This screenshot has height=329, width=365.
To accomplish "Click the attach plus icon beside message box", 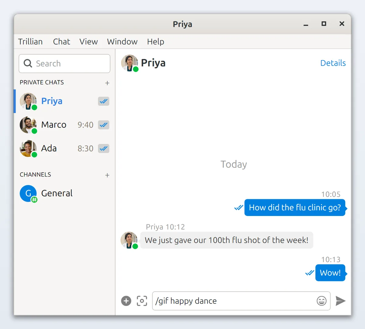I will 126,301.
